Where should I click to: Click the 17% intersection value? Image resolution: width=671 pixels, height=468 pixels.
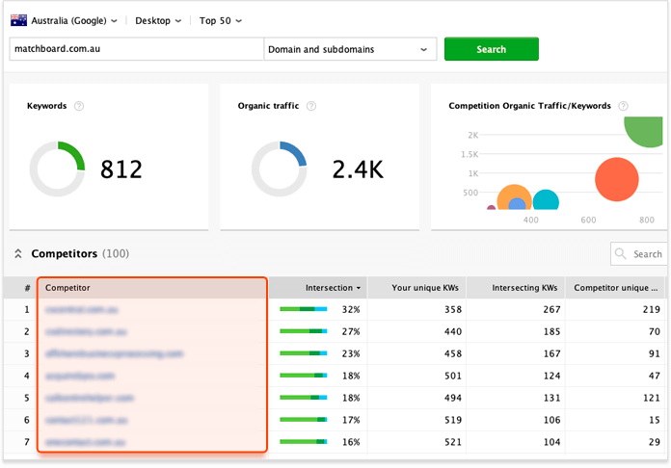tap(351, 420)
